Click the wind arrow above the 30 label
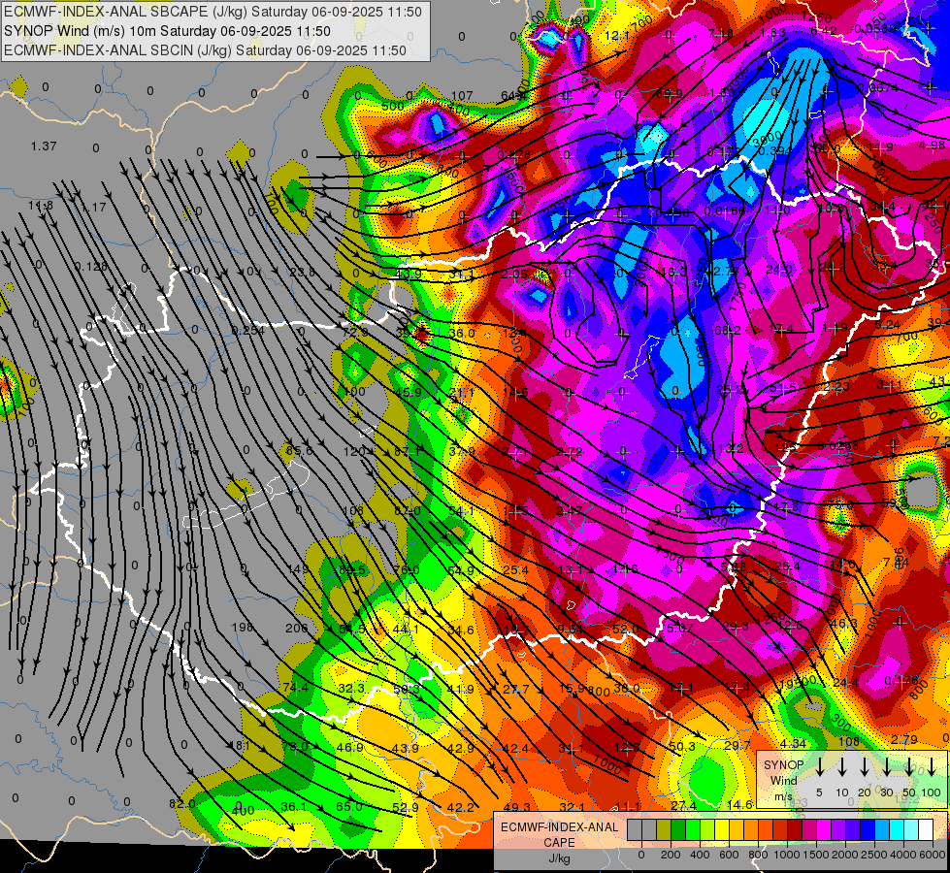 tap(886, 767)
